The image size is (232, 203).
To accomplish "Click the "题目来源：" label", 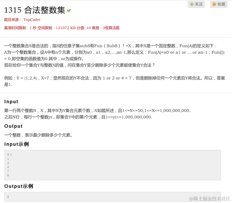I will point(13,20).
